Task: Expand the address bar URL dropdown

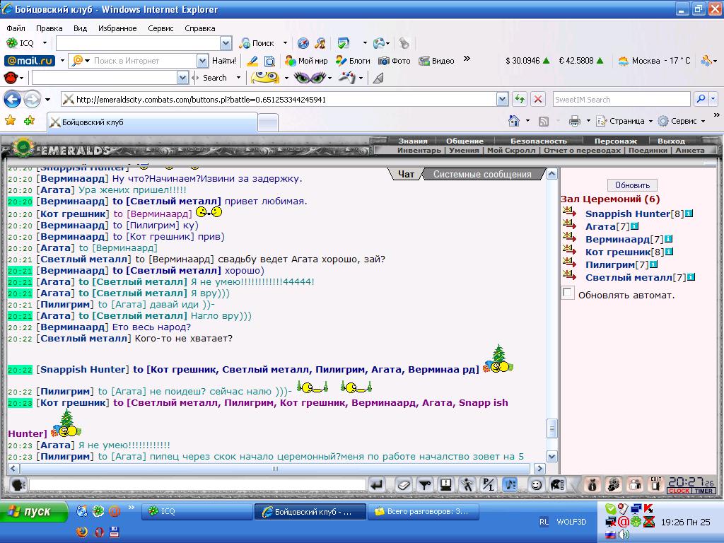Action: click(x=503, y=99)
